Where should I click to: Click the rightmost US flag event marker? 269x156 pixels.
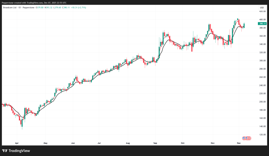[250, 138]
